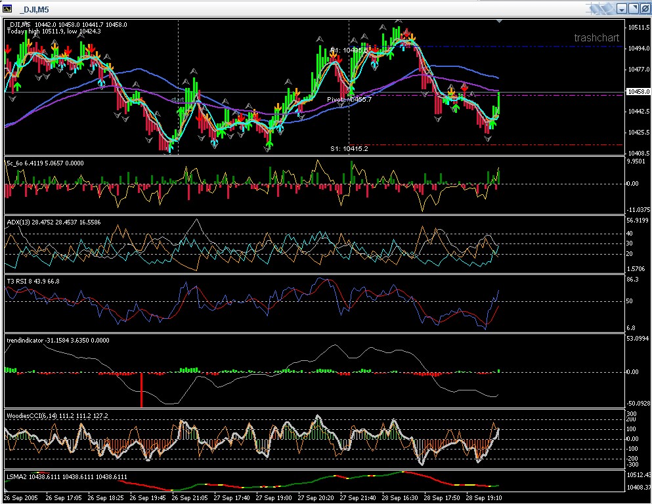Click the 10511.5 price scale value
652x504 pixels.
coord(639,28)
